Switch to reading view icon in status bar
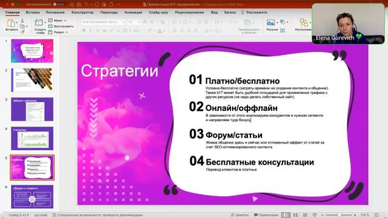 [x=305, y=215]
